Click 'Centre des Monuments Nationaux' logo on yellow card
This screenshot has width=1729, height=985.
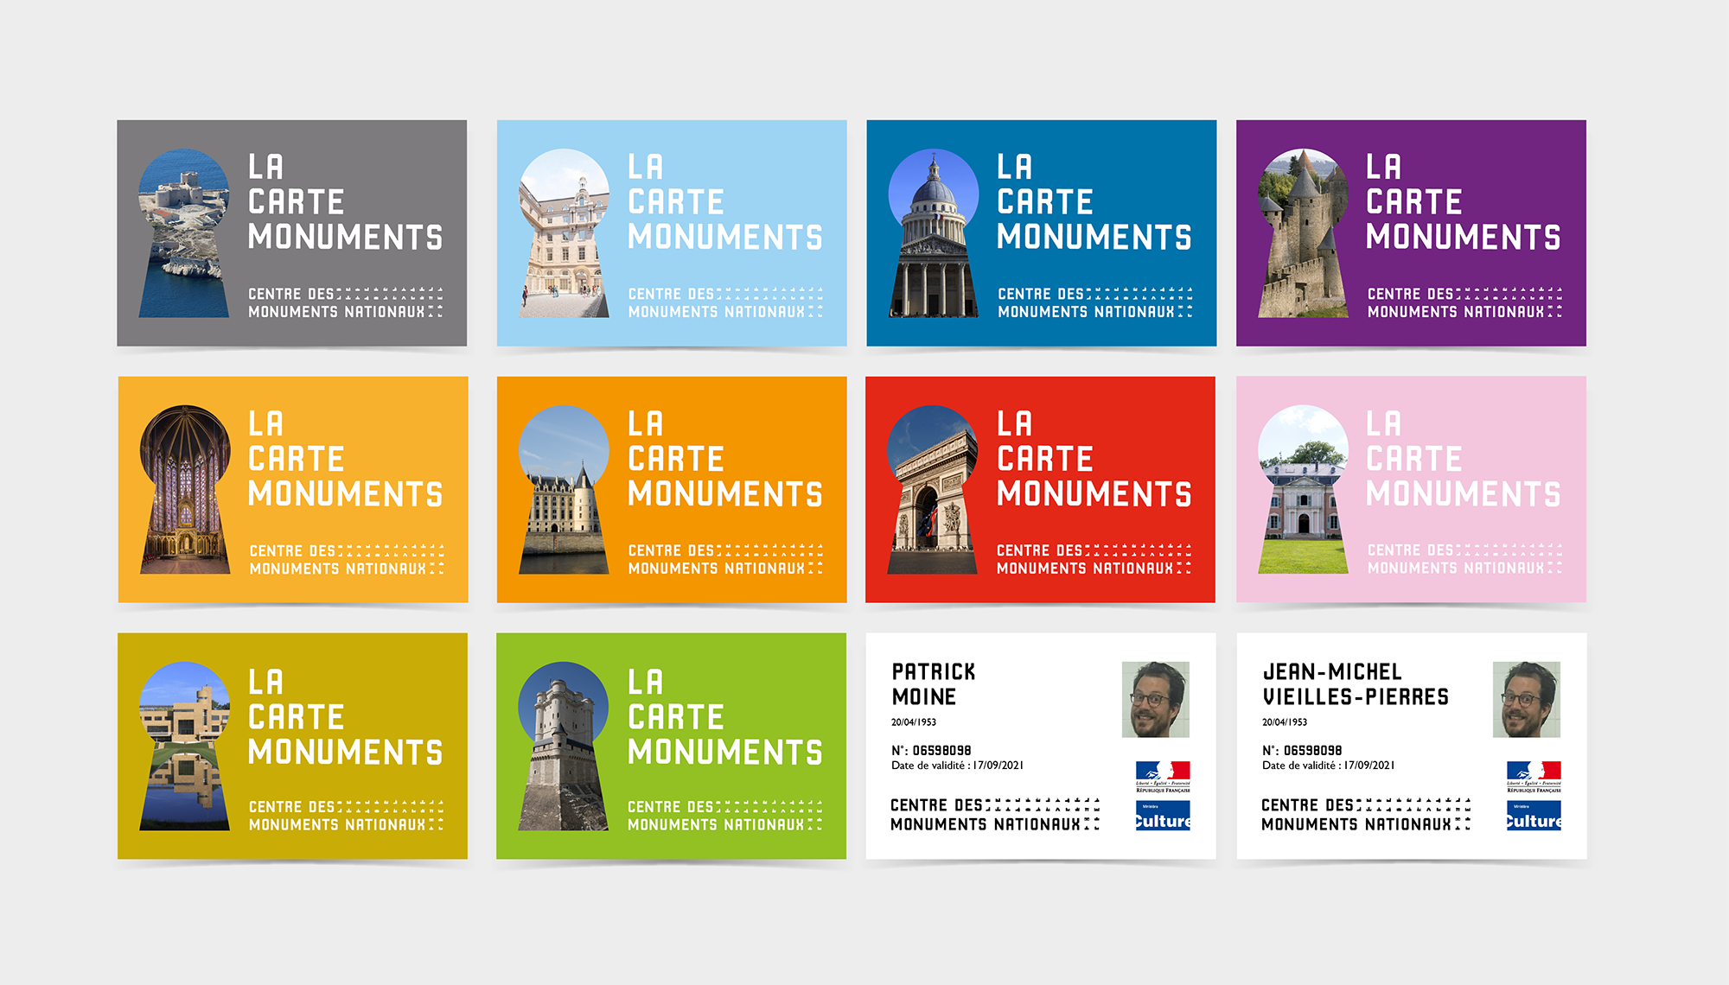pyautogui.click(x=347, y=560)
